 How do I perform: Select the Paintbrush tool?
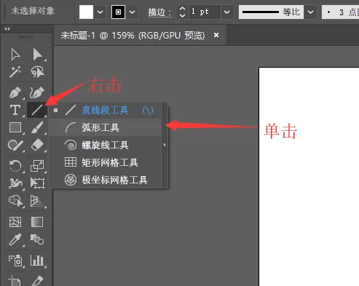tap(37, 127)
